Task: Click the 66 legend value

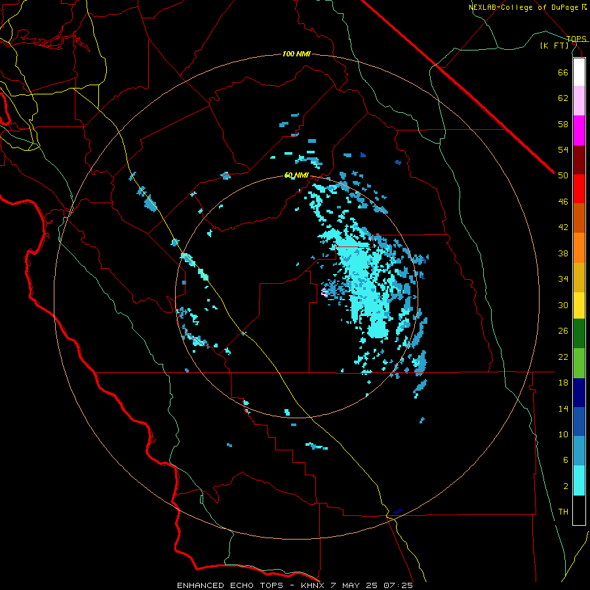Action: pyautogui.click(x=563, y=72)
